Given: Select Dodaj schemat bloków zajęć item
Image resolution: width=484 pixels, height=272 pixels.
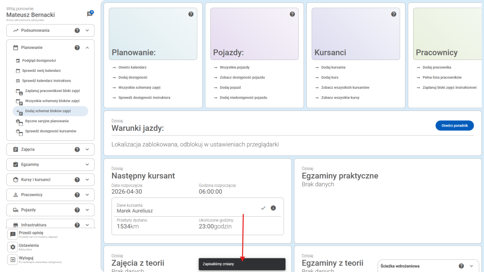Looking at the screenshot, I should [x=48, y=111].
